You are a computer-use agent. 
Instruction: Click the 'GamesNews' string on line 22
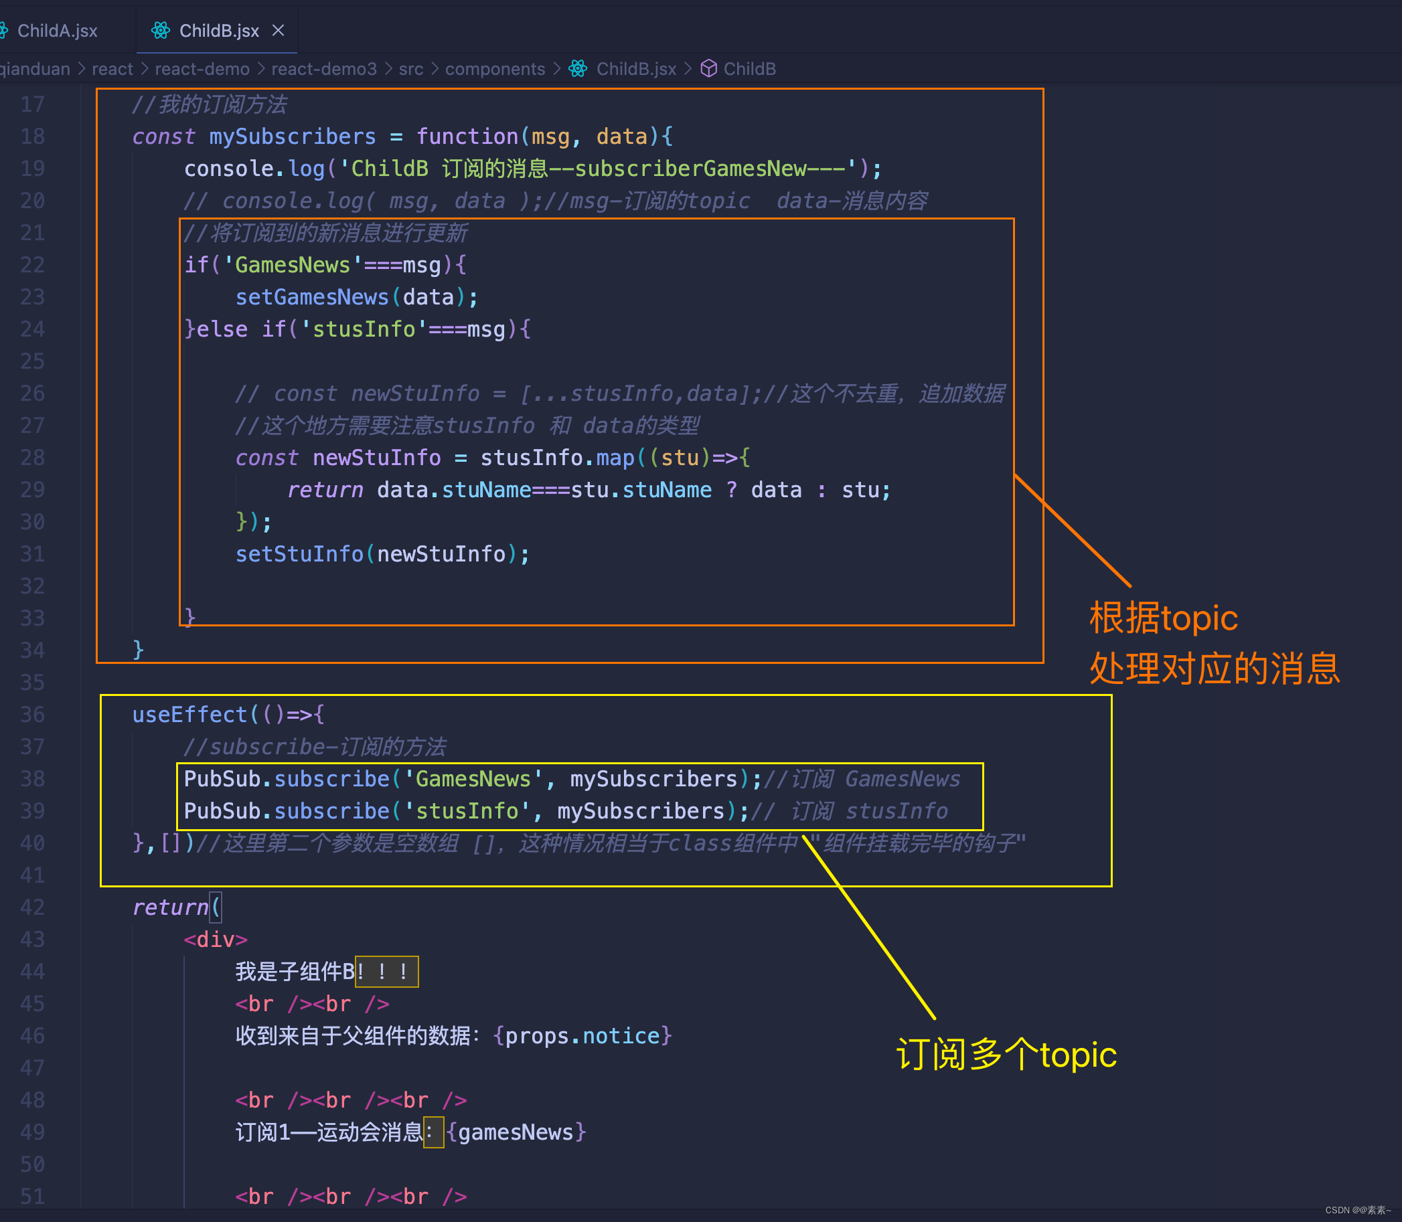292,264
